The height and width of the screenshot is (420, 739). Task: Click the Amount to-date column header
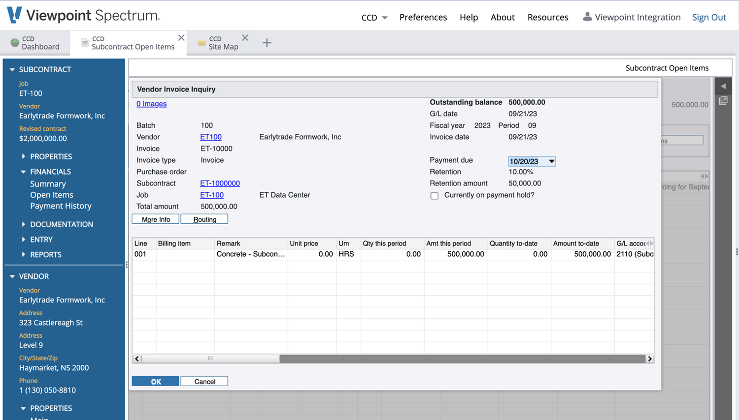pos(582,243)
